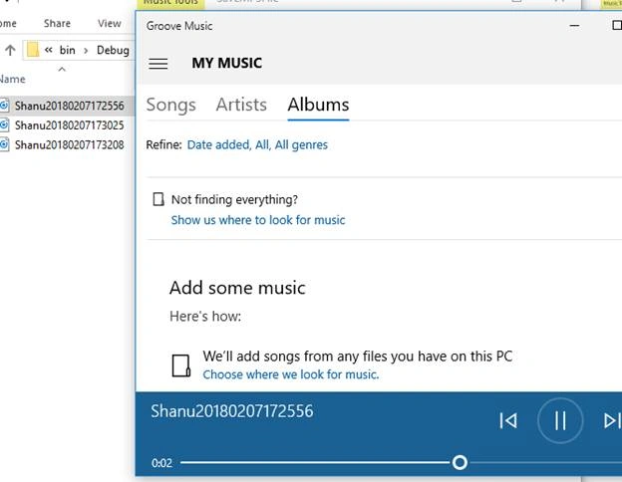Select file Shanu20180207172556 in File Explorer
This screenshot has height=482, width=622.
pos(70,106)
